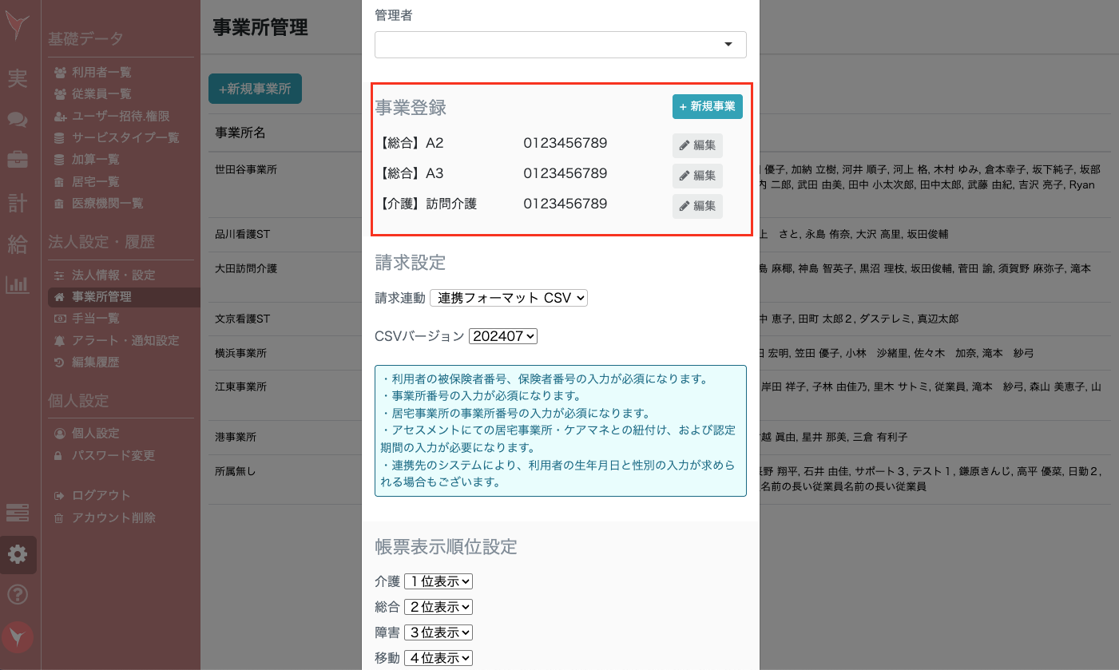Select the settings gear icon in left rail

click(x=18, y=553)
